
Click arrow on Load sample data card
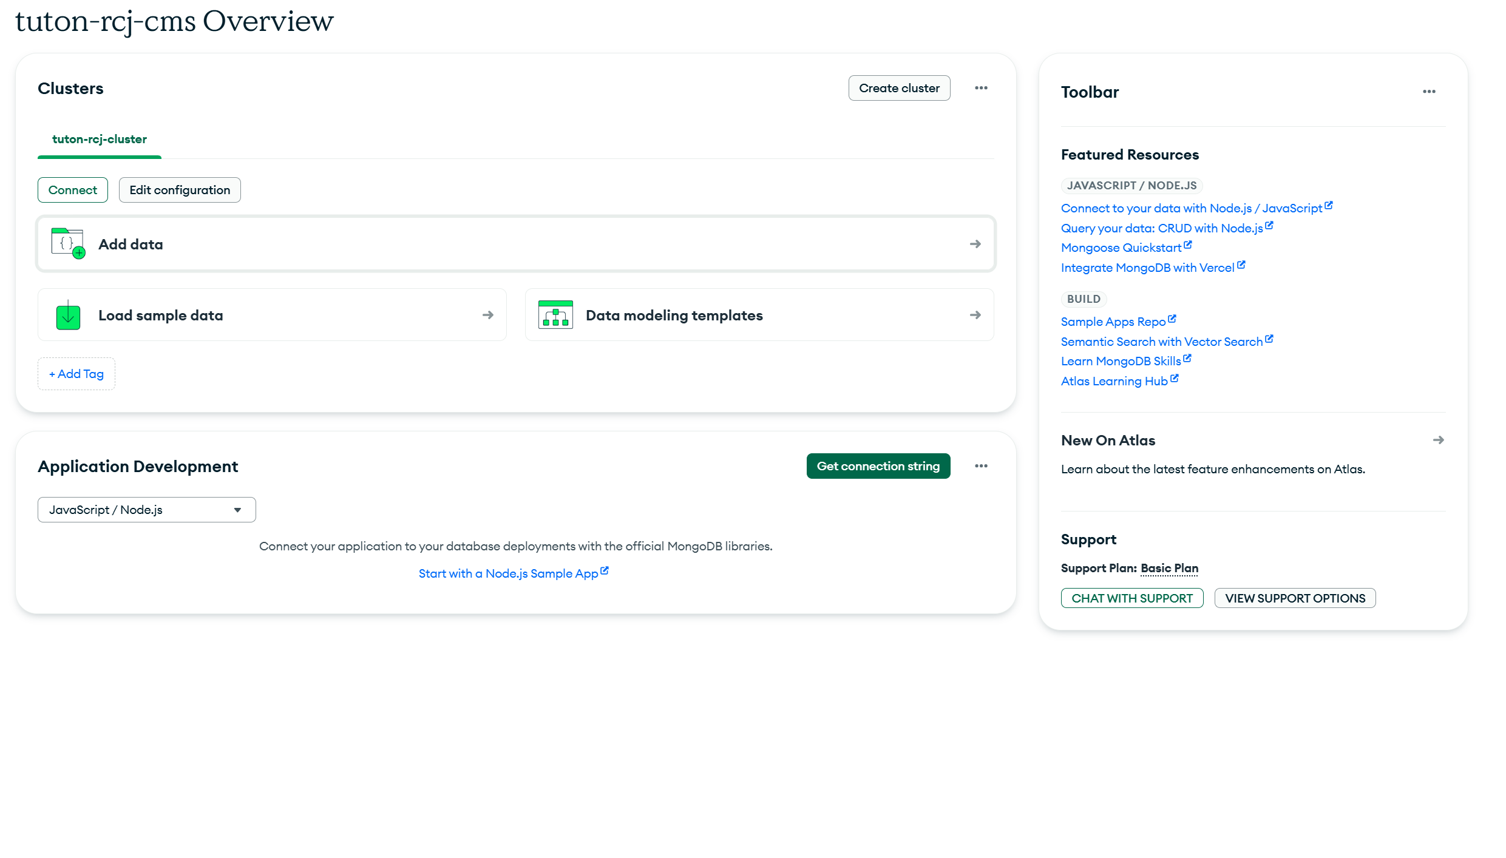click(487, 315)
